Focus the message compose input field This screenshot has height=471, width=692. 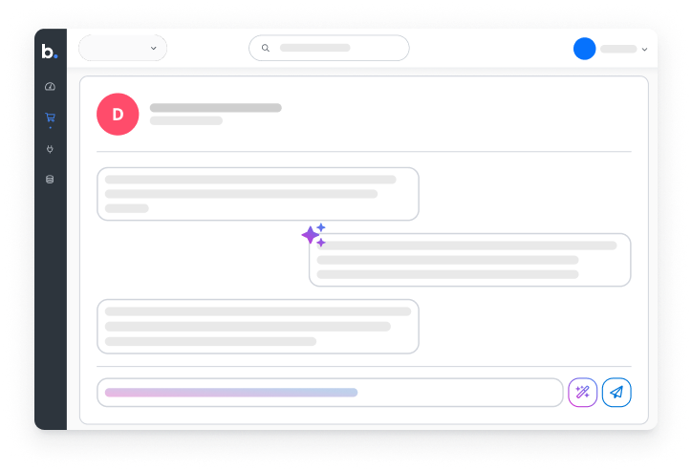pyautogui.click(x=330, y=392)
